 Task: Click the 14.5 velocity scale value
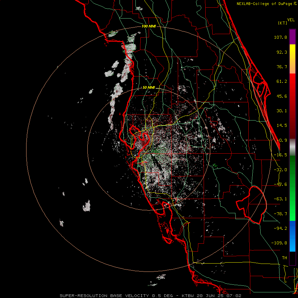[x=282, y=125]
